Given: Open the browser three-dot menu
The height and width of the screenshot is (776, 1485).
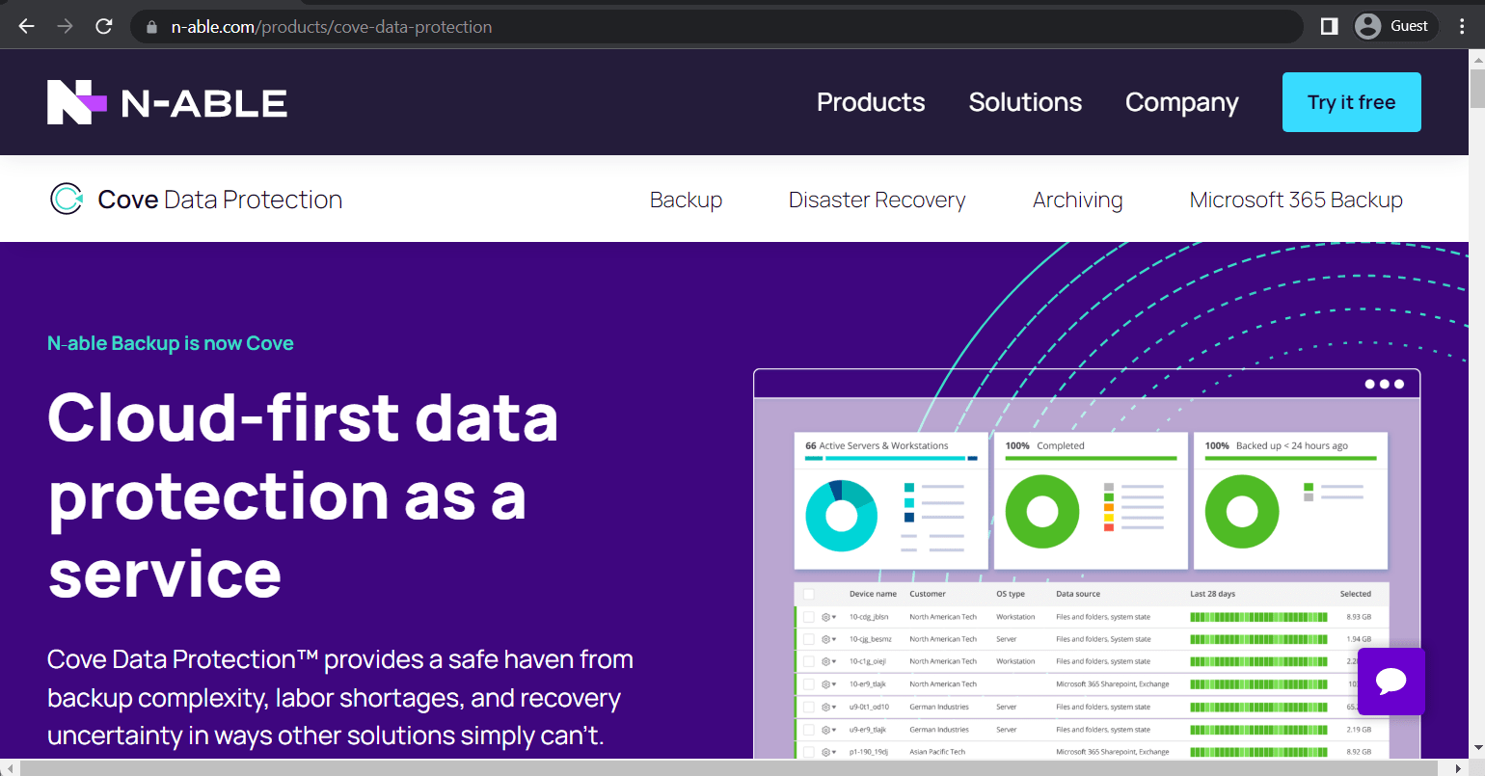Looking at the screenshot, I should (1462, 25).
